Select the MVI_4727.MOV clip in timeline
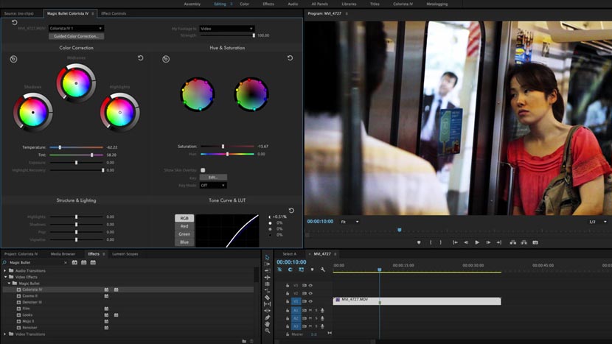 pyautogui.click(x=417, y=301)
